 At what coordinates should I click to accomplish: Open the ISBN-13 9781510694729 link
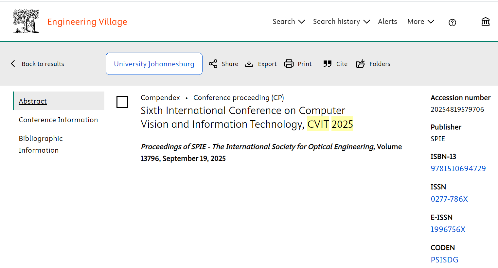click(x=458, y=169)
